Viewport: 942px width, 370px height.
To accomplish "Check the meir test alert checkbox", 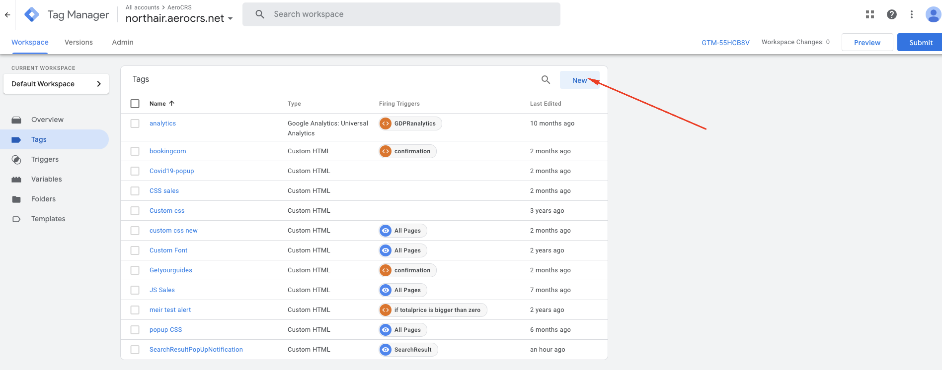I will 135,310.
